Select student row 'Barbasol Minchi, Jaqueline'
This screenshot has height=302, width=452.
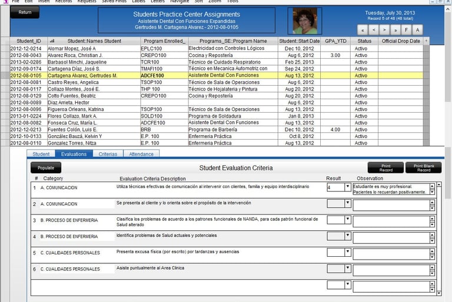pyautogui.click(x=217, y=62)
